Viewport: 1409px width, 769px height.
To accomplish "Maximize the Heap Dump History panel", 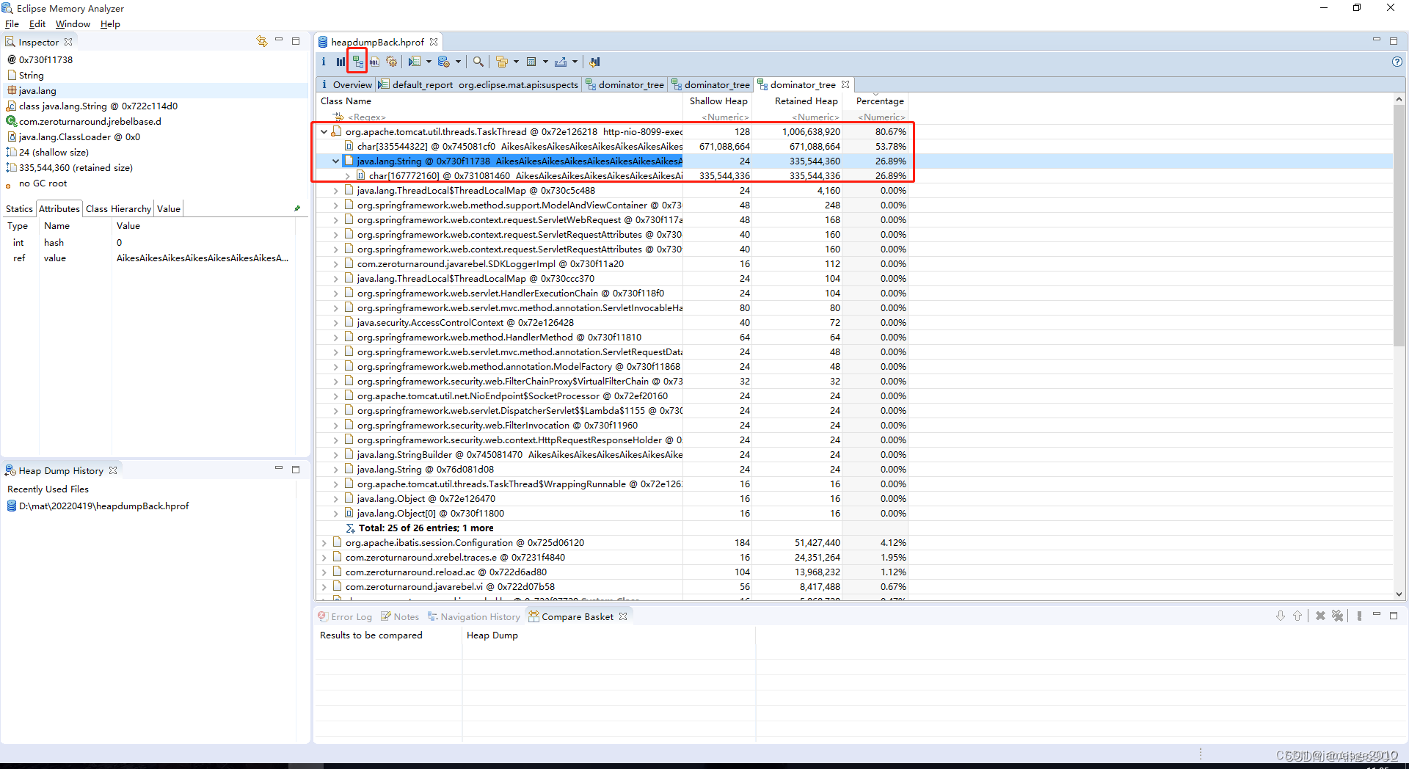I will tap(296, 469).
